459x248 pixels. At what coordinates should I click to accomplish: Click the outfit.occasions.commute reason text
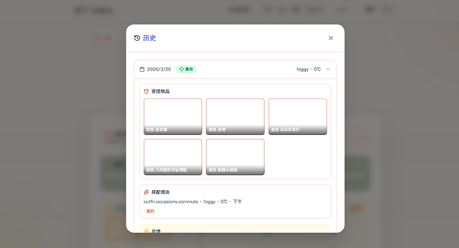(x=171, y=201)
